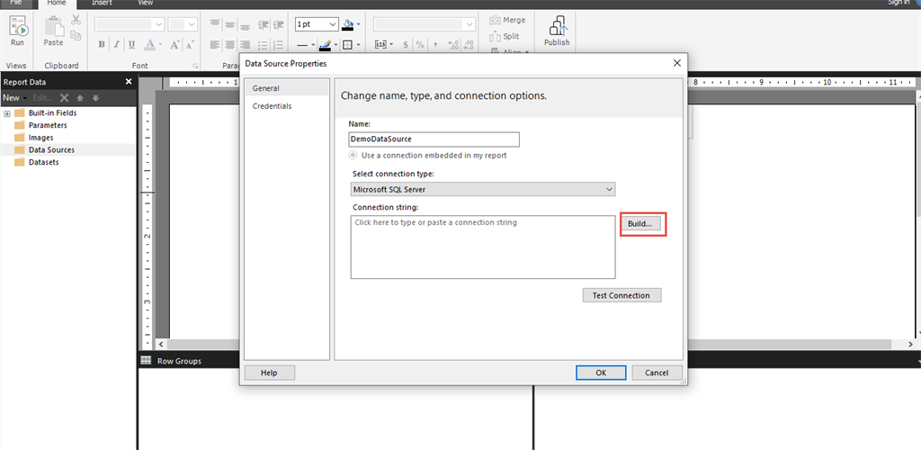Toggle bold formatting
The width and height of the screenshot is (921, 450).
pos(101,45)
